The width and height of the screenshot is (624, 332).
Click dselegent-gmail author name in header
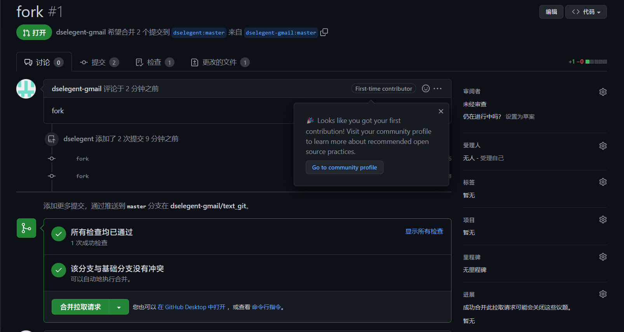click(x=81, y=32)
